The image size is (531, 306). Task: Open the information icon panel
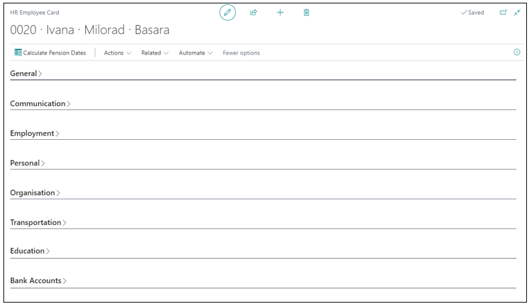click(x=516, y=53)
